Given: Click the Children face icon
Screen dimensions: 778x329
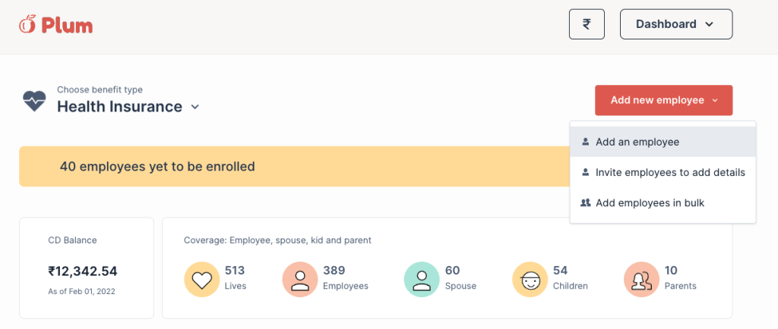Looking at the screenshot, I should [530, 280].
